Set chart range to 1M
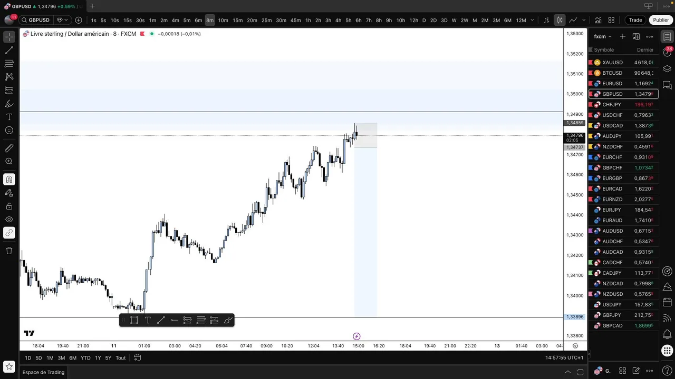 pyautogui.click(x=50, y=358)
